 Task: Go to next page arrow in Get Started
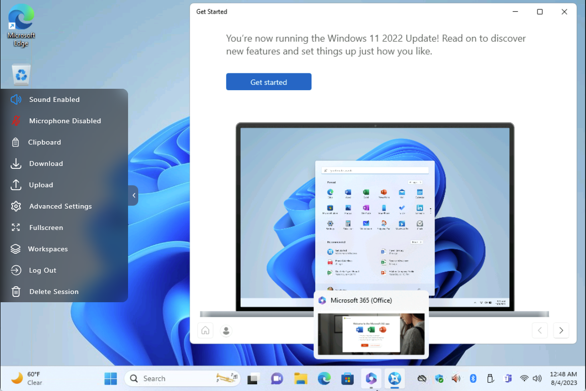pos(561,330)
